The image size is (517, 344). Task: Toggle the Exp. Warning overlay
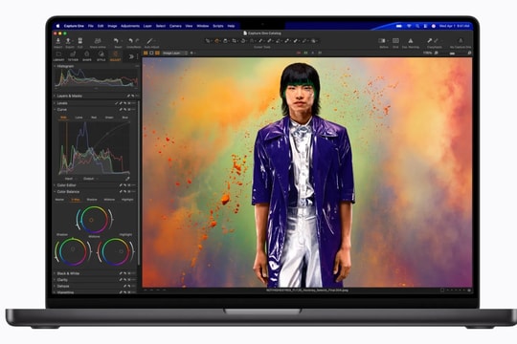pyautogui.click(x=411, y=40)
